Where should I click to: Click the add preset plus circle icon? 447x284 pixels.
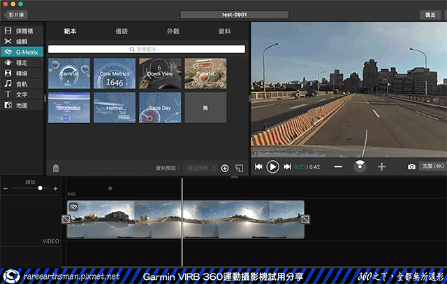[x=225, y=168]
